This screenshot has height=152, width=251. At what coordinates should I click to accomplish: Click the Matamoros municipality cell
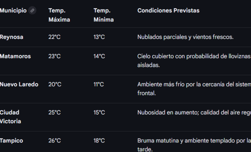pos(15,56)
